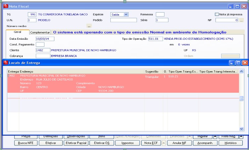Image resolution: width=249 pixels, height=150 pixels.
Task: Click the ellipsis button beside Número recibo
Action: [89, 26]
